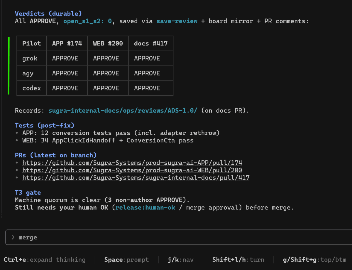Click the PRs (latest on branch) heading

(x=56, y=155)
